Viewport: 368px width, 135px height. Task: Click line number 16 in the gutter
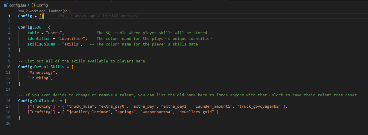point(9,101)
